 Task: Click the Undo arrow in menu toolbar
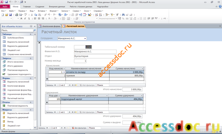(x=49, y=15)
